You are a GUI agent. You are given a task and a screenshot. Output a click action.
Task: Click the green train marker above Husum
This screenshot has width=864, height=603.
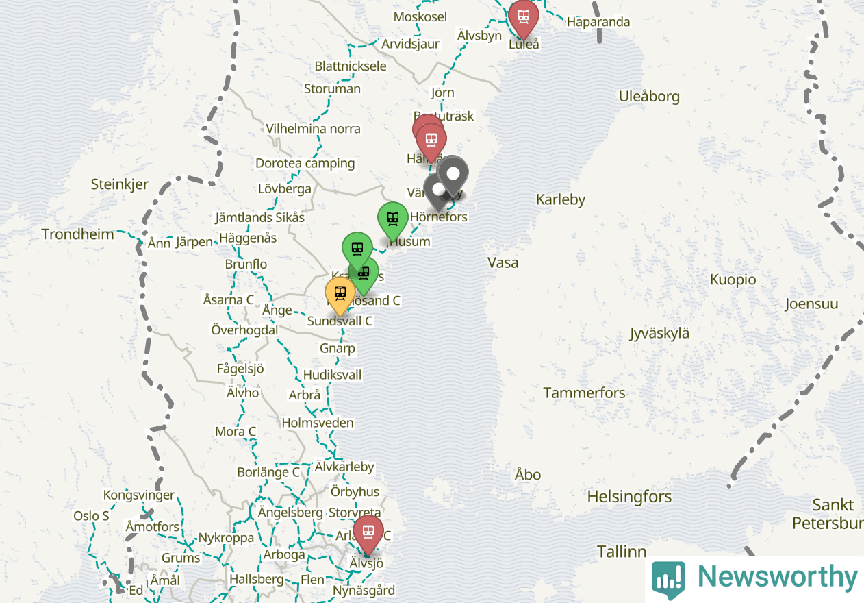pyautogui.click(x=393, y=220)
